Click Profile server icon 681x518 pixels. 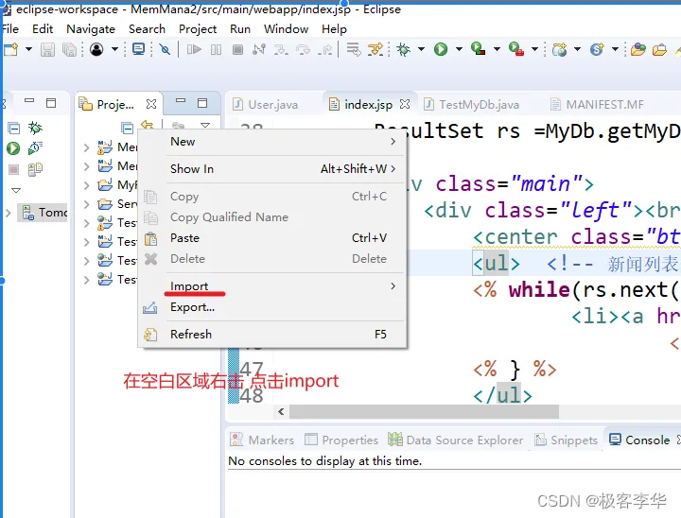tap(35, 148)
